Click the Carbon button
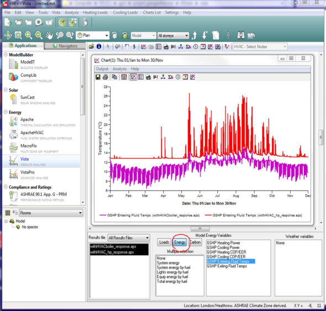This screenshot has width=326, height=311. point(195,242)
